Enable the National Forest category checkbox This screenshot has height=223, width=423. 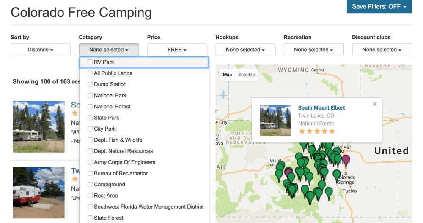[x=90, y=107]
